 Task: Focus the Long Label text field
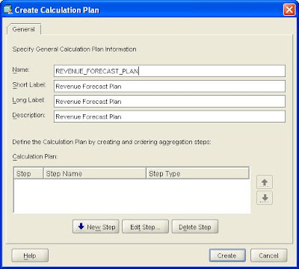click(x=170, y=102)
